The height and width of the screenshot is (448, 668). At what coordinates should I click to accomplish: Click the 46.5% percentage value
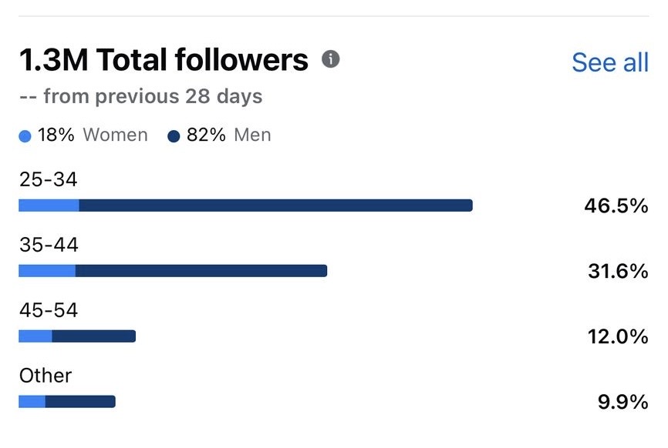pyautogui.click(x=616, y=206)
